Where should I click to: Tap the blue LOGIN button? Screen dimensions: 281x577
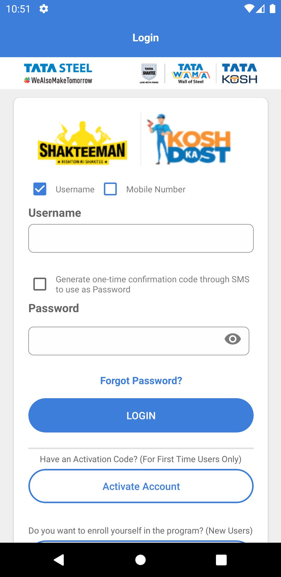[x=141, y=415]
